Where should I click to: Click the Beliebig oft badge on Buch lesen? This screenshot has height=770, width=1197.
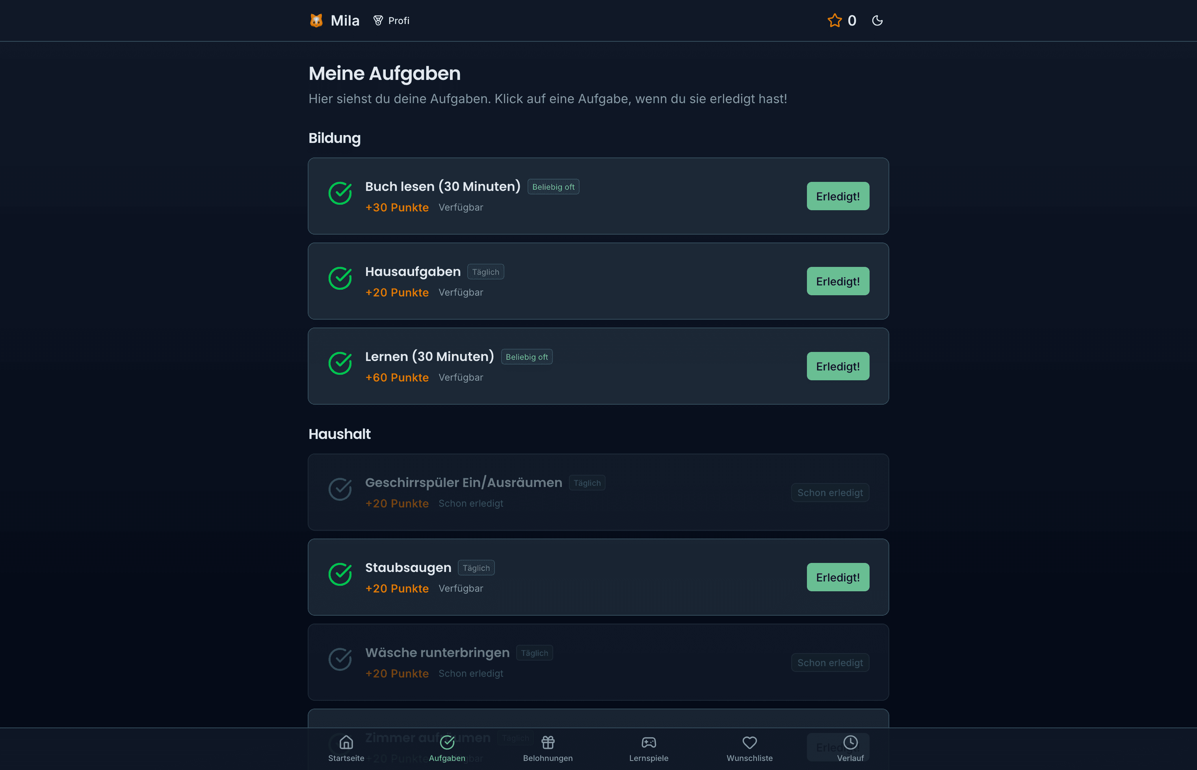(553, 187)
